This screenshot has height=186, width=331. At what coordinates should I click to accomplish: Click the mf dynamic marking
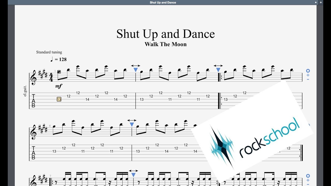[59, 86]
